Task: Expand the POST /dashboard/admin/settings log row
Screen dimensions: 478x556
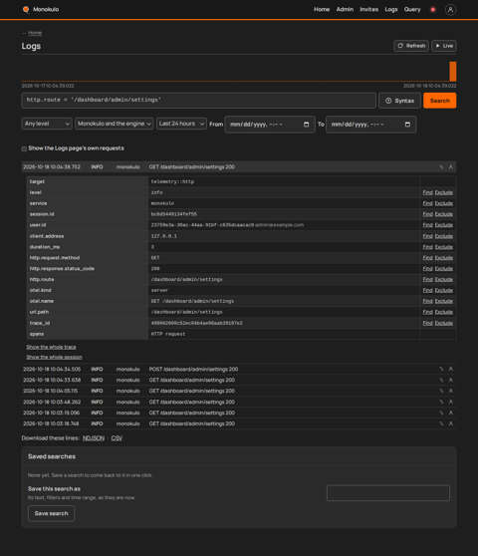Action: tap(238, 369)
